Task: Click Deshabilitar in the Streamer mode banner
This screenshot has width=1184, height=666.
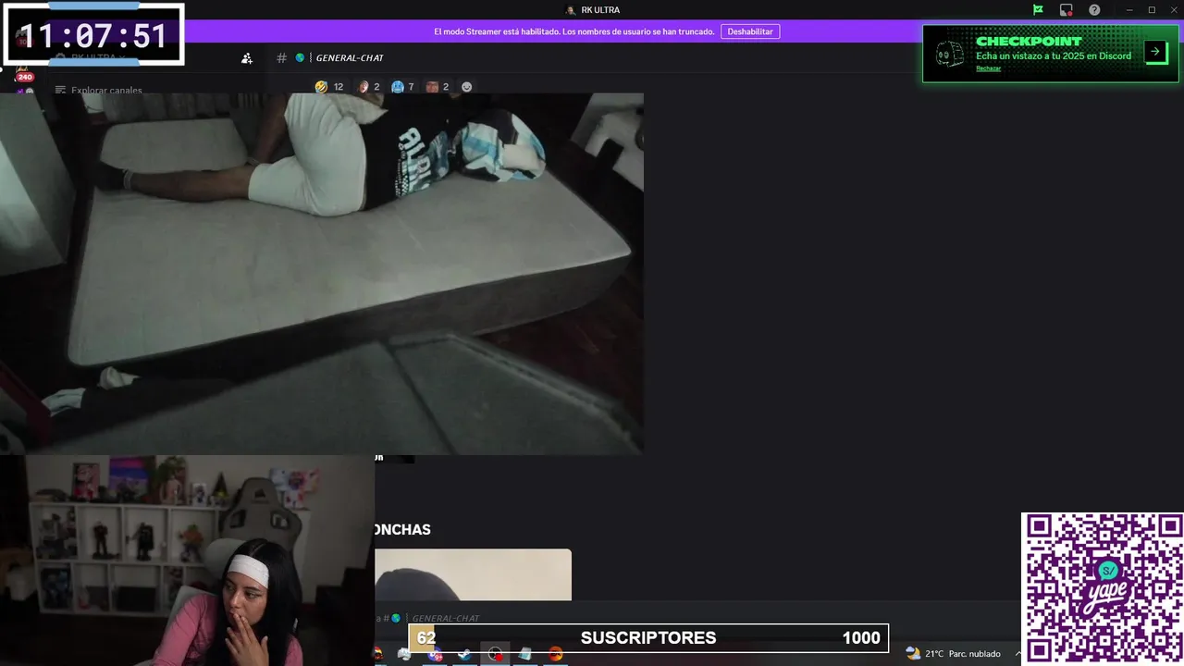Action: (x=750, y=31)
